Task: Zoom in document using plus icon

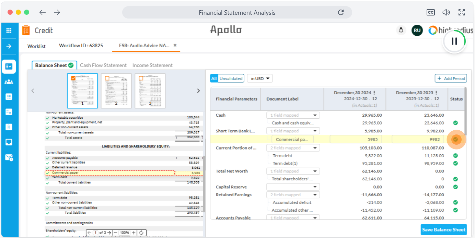Action: (x=134, y=233)
